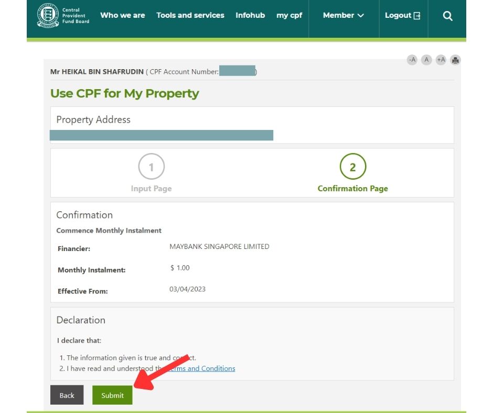Open the Member dropdown menu
The width and height of the screenshot is (493, 413).
[x=343, y=15]
